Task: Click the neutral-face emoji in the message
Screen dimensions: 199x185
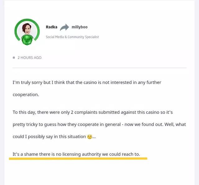Action: [x=90, y=137]
